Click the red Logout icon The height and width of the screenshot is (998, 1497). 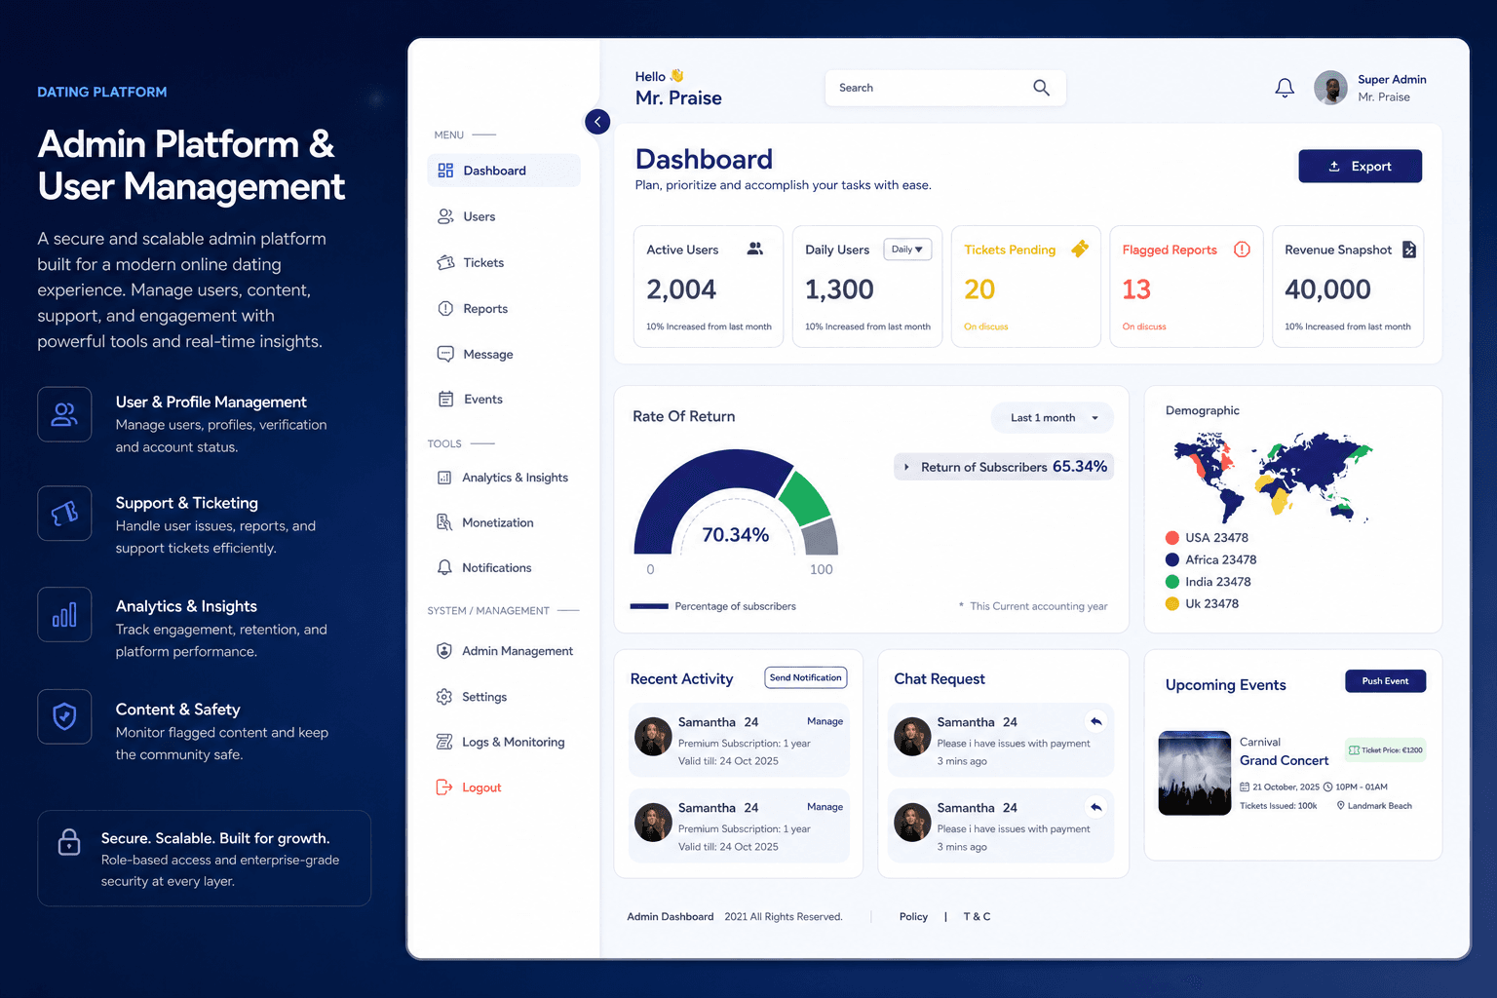444,787
